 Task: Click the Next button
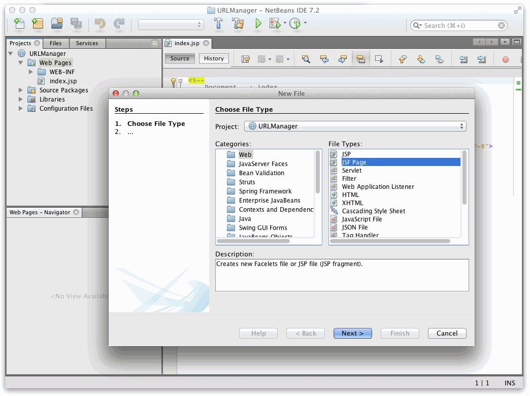[x=352, y=334]
